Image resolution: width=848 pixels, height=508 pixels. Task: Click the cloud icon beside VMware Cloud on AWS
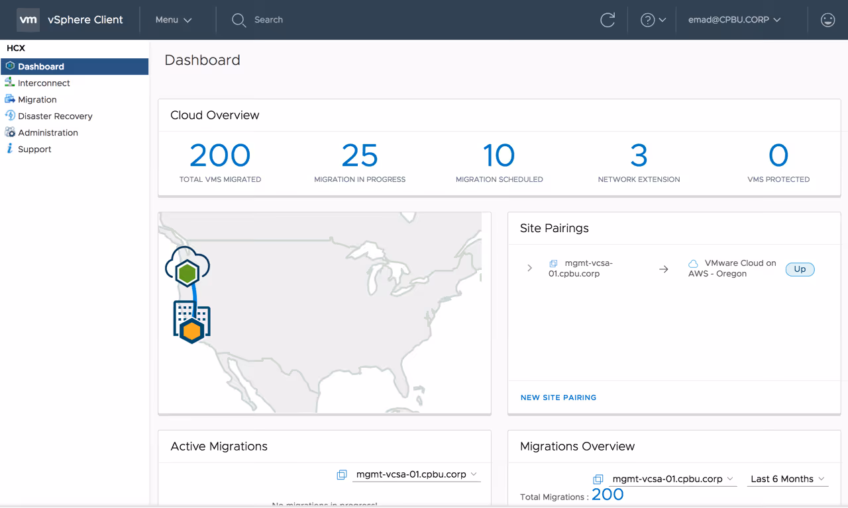(693, 263)
